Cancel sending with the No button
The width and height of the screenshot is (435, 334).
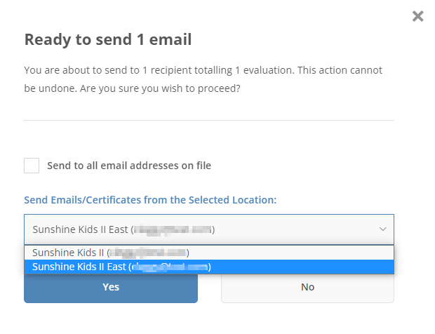307,288
